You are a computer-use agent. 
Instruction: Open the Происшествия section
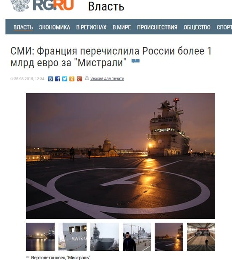(157, 27)
